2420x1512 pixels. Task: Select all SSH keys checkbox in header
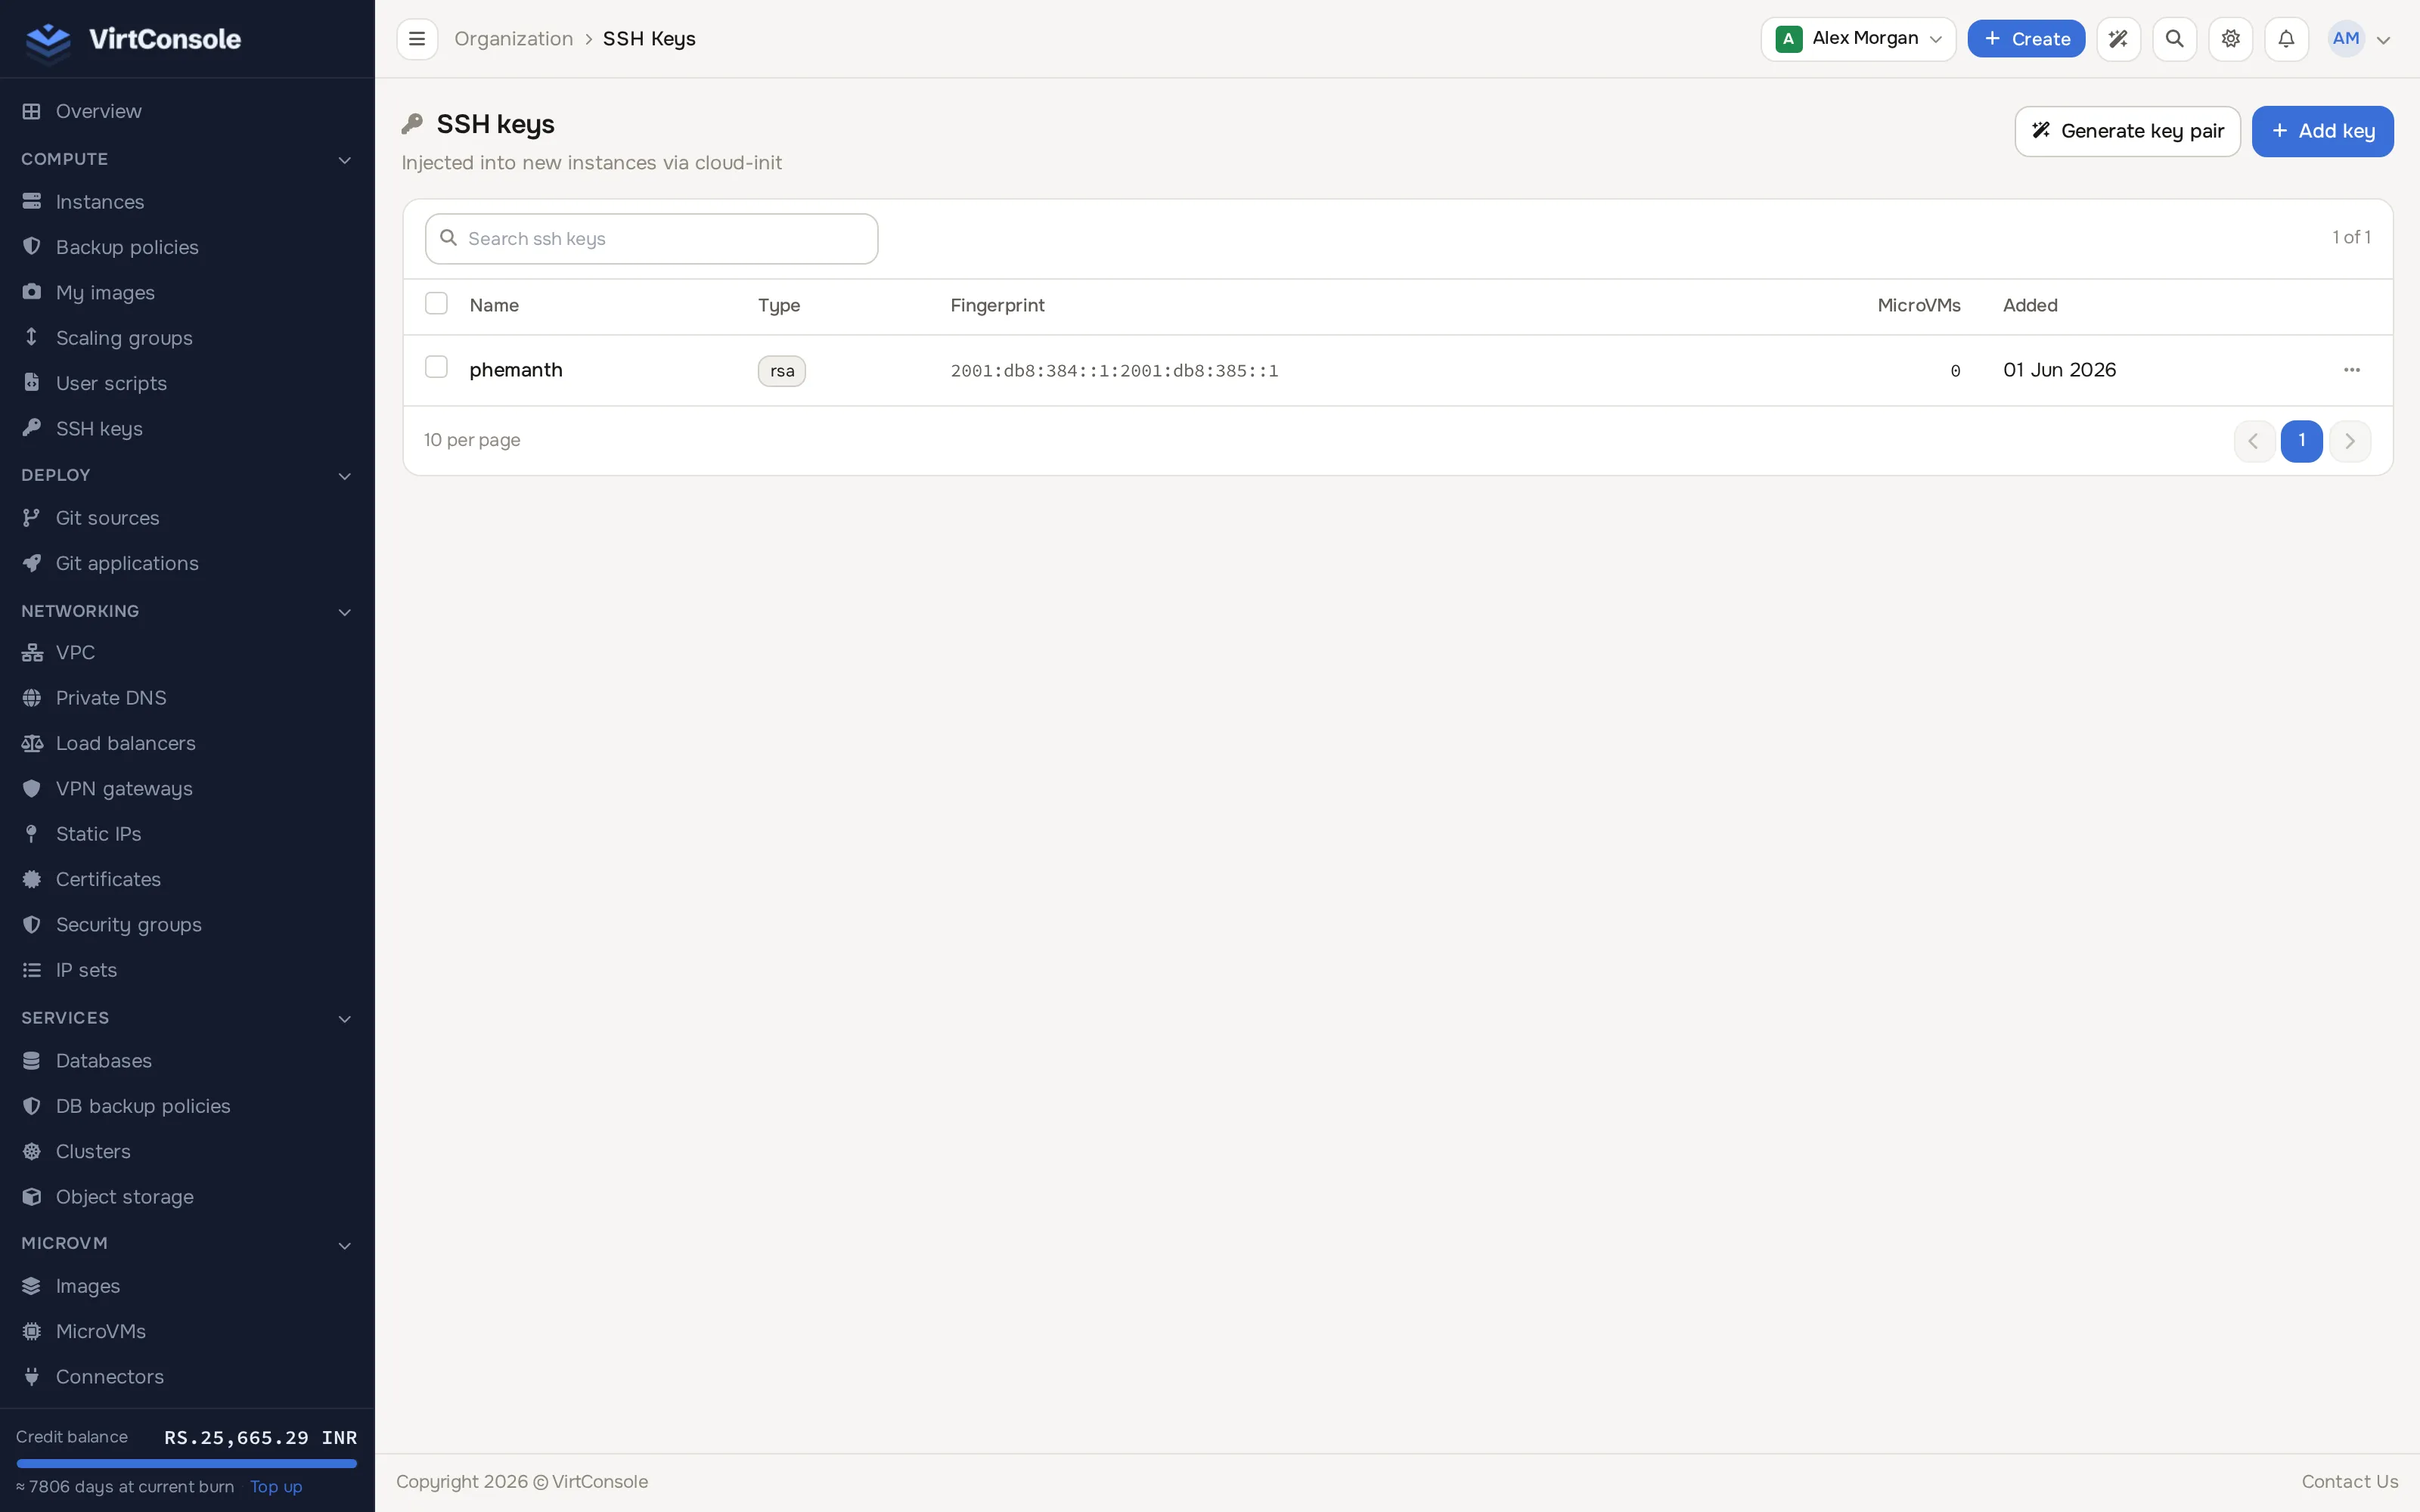coord(436,303)
